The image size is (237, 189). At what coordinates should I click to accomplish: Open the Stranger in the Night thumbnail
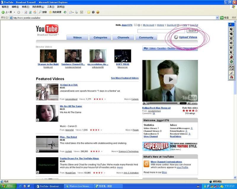(48, 56)
